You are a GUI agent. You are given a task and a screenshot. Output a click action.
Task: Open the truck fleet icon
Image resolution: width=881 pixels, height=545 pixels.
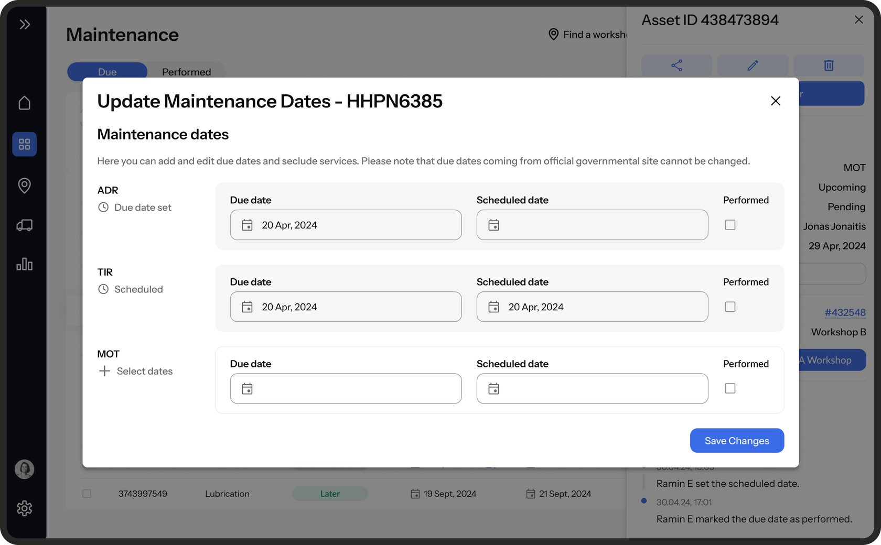(x=25, y=225)
